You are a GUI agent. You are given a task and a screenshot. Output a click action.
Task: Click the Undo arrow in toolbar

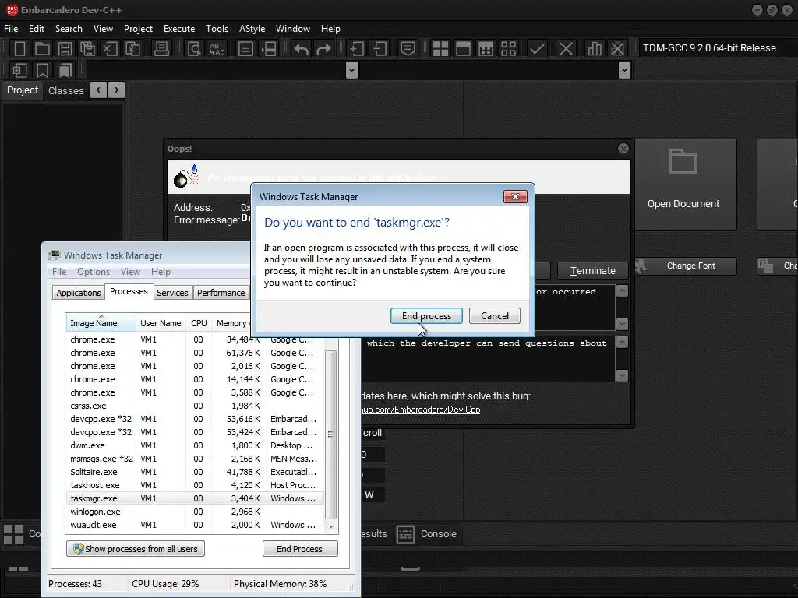302,49
